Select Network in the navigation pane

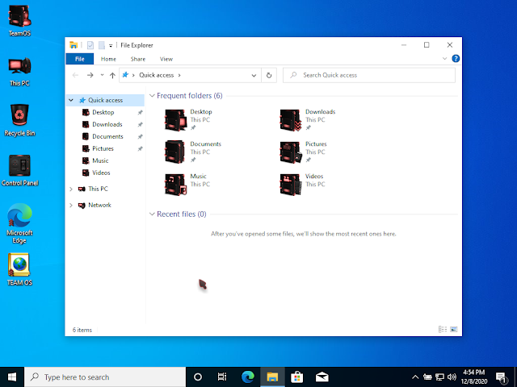(99, 205)
